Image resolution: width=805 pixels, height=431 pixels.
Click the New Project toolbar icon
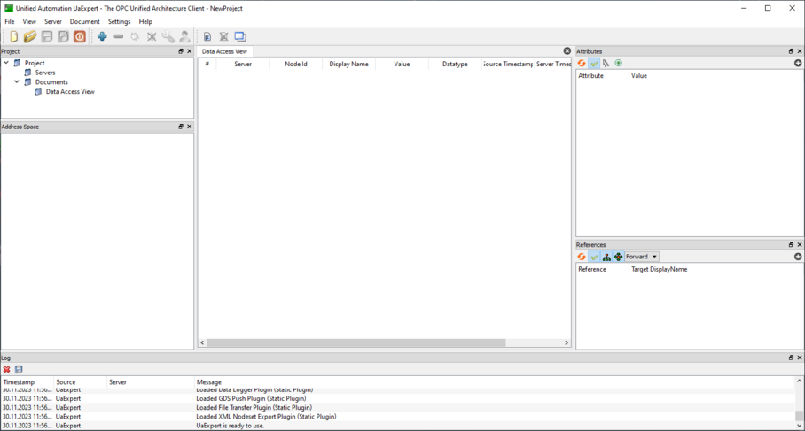[x=13, y=37]
